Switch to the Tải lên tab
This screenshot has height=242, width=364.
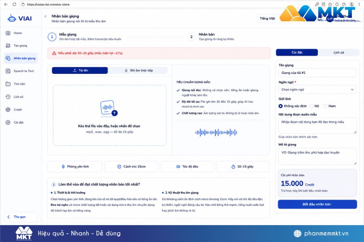[x=80, y=71]
